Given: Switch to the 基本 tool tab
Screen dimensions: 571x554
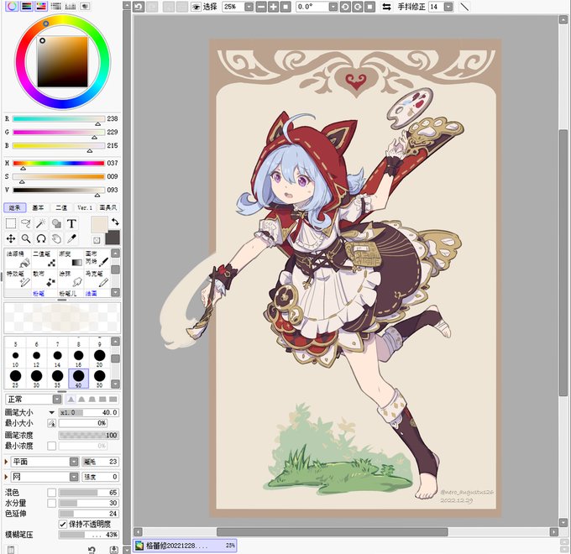Looking at the screenshot, I should 38,207.
